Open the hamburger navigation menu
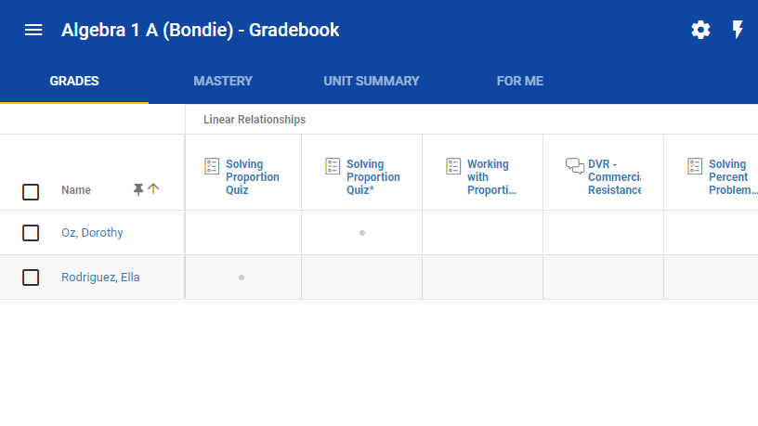Screen dimensions: 758x426 click(x=33, y=30)
